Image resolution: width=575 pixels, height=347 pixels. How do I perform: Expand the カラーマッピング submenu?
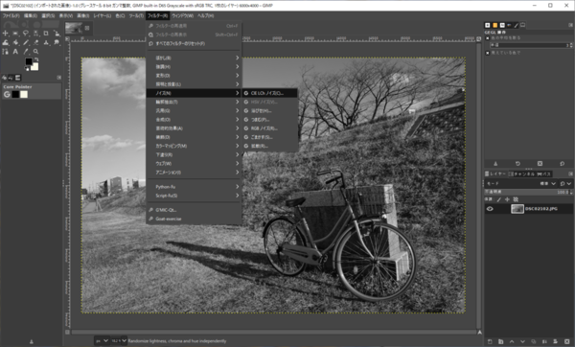click(x=194, y=146)
